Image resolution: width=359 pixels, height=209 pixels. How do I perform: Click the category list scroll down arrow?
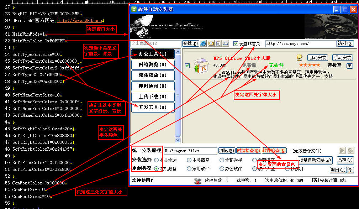178,140
